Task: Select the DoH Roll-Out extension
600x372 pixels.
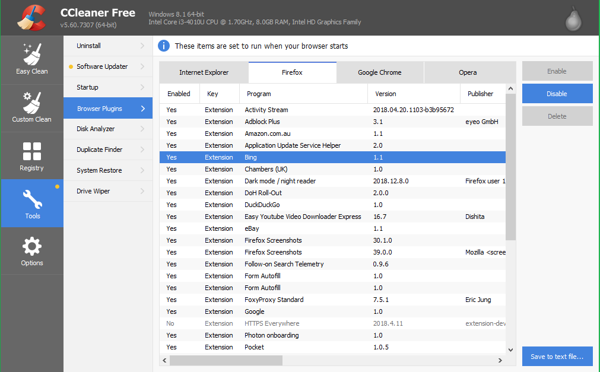Action: point(332,193)
